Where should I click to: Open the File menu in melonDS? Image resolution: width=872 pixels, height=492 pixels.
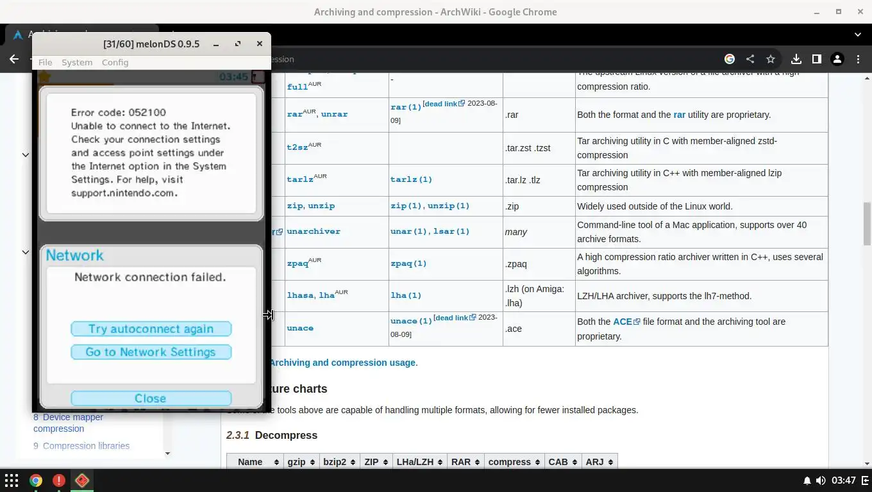click(x=45, y=62)
